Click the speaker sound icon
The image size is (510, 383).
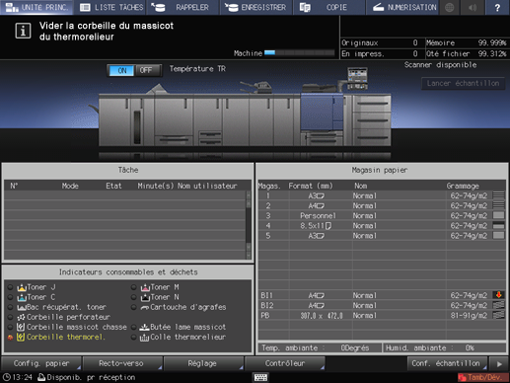tap(473, 7)
